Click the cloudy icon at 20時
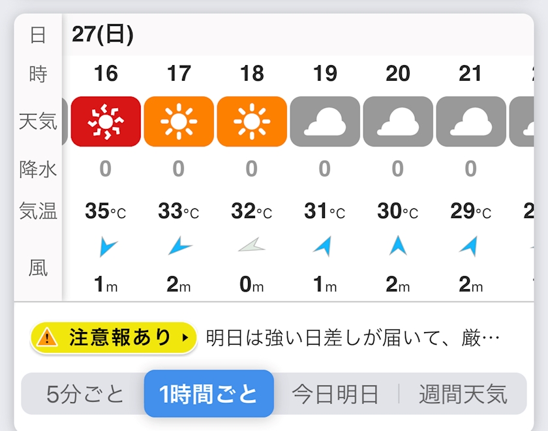The height and width of the screenshot is (431, 548). (398, 122)
